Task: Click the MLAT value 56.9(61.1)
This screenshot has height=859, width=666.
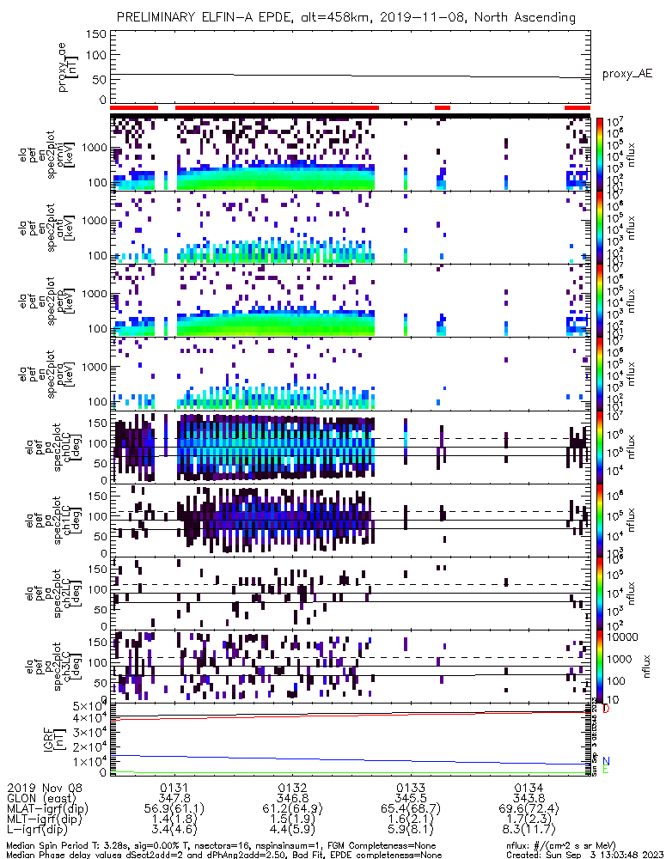Action: click(x=174, y=808)
